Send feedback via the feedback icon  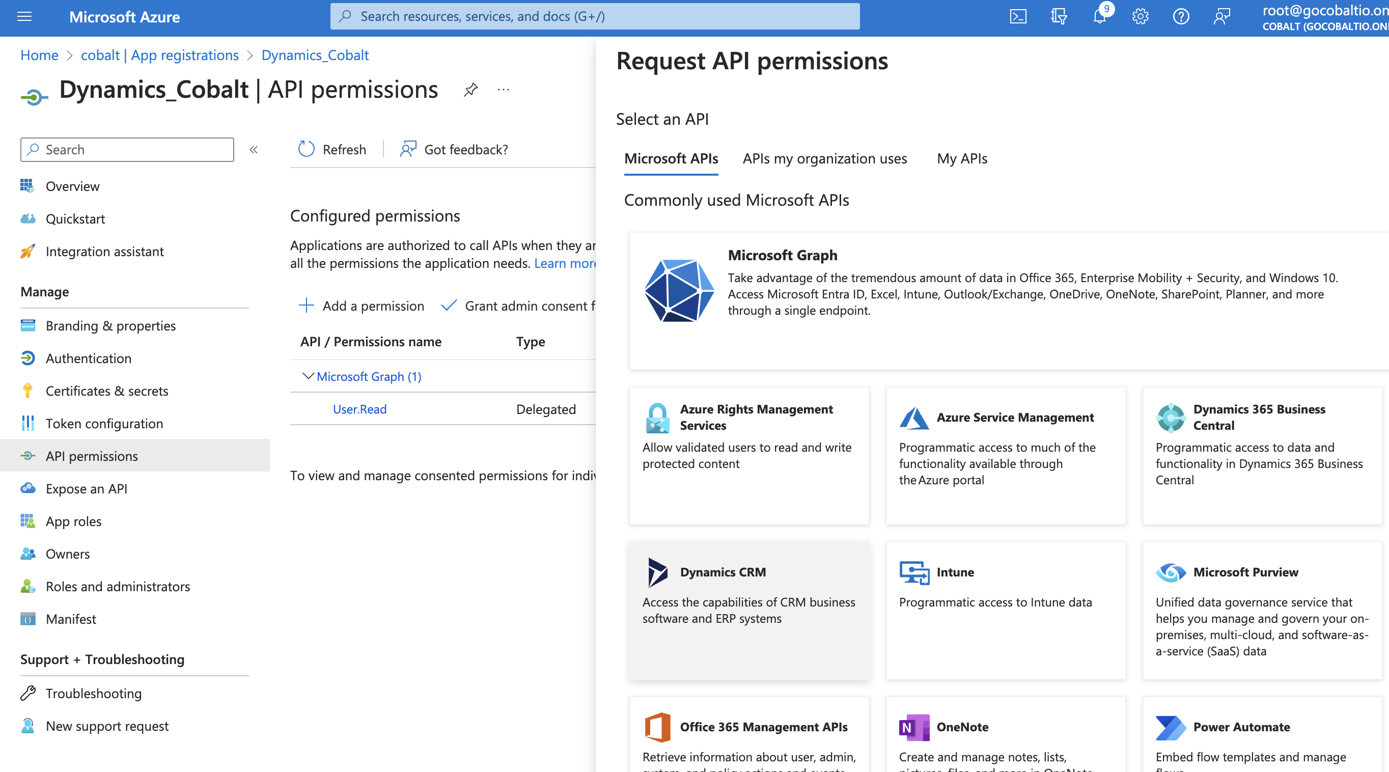tap(1222, 16)
